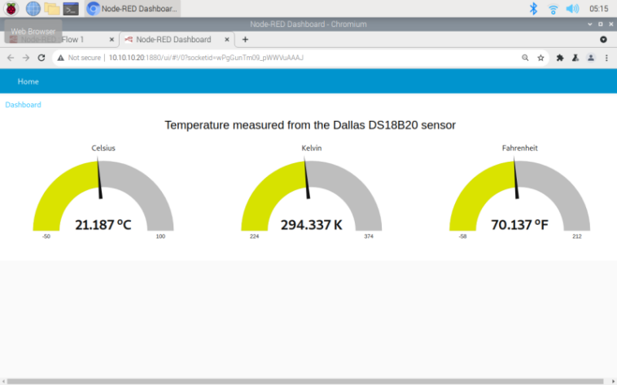Click the scrollbar left arrow
This screenshot has height=385, width=617.
3,382
